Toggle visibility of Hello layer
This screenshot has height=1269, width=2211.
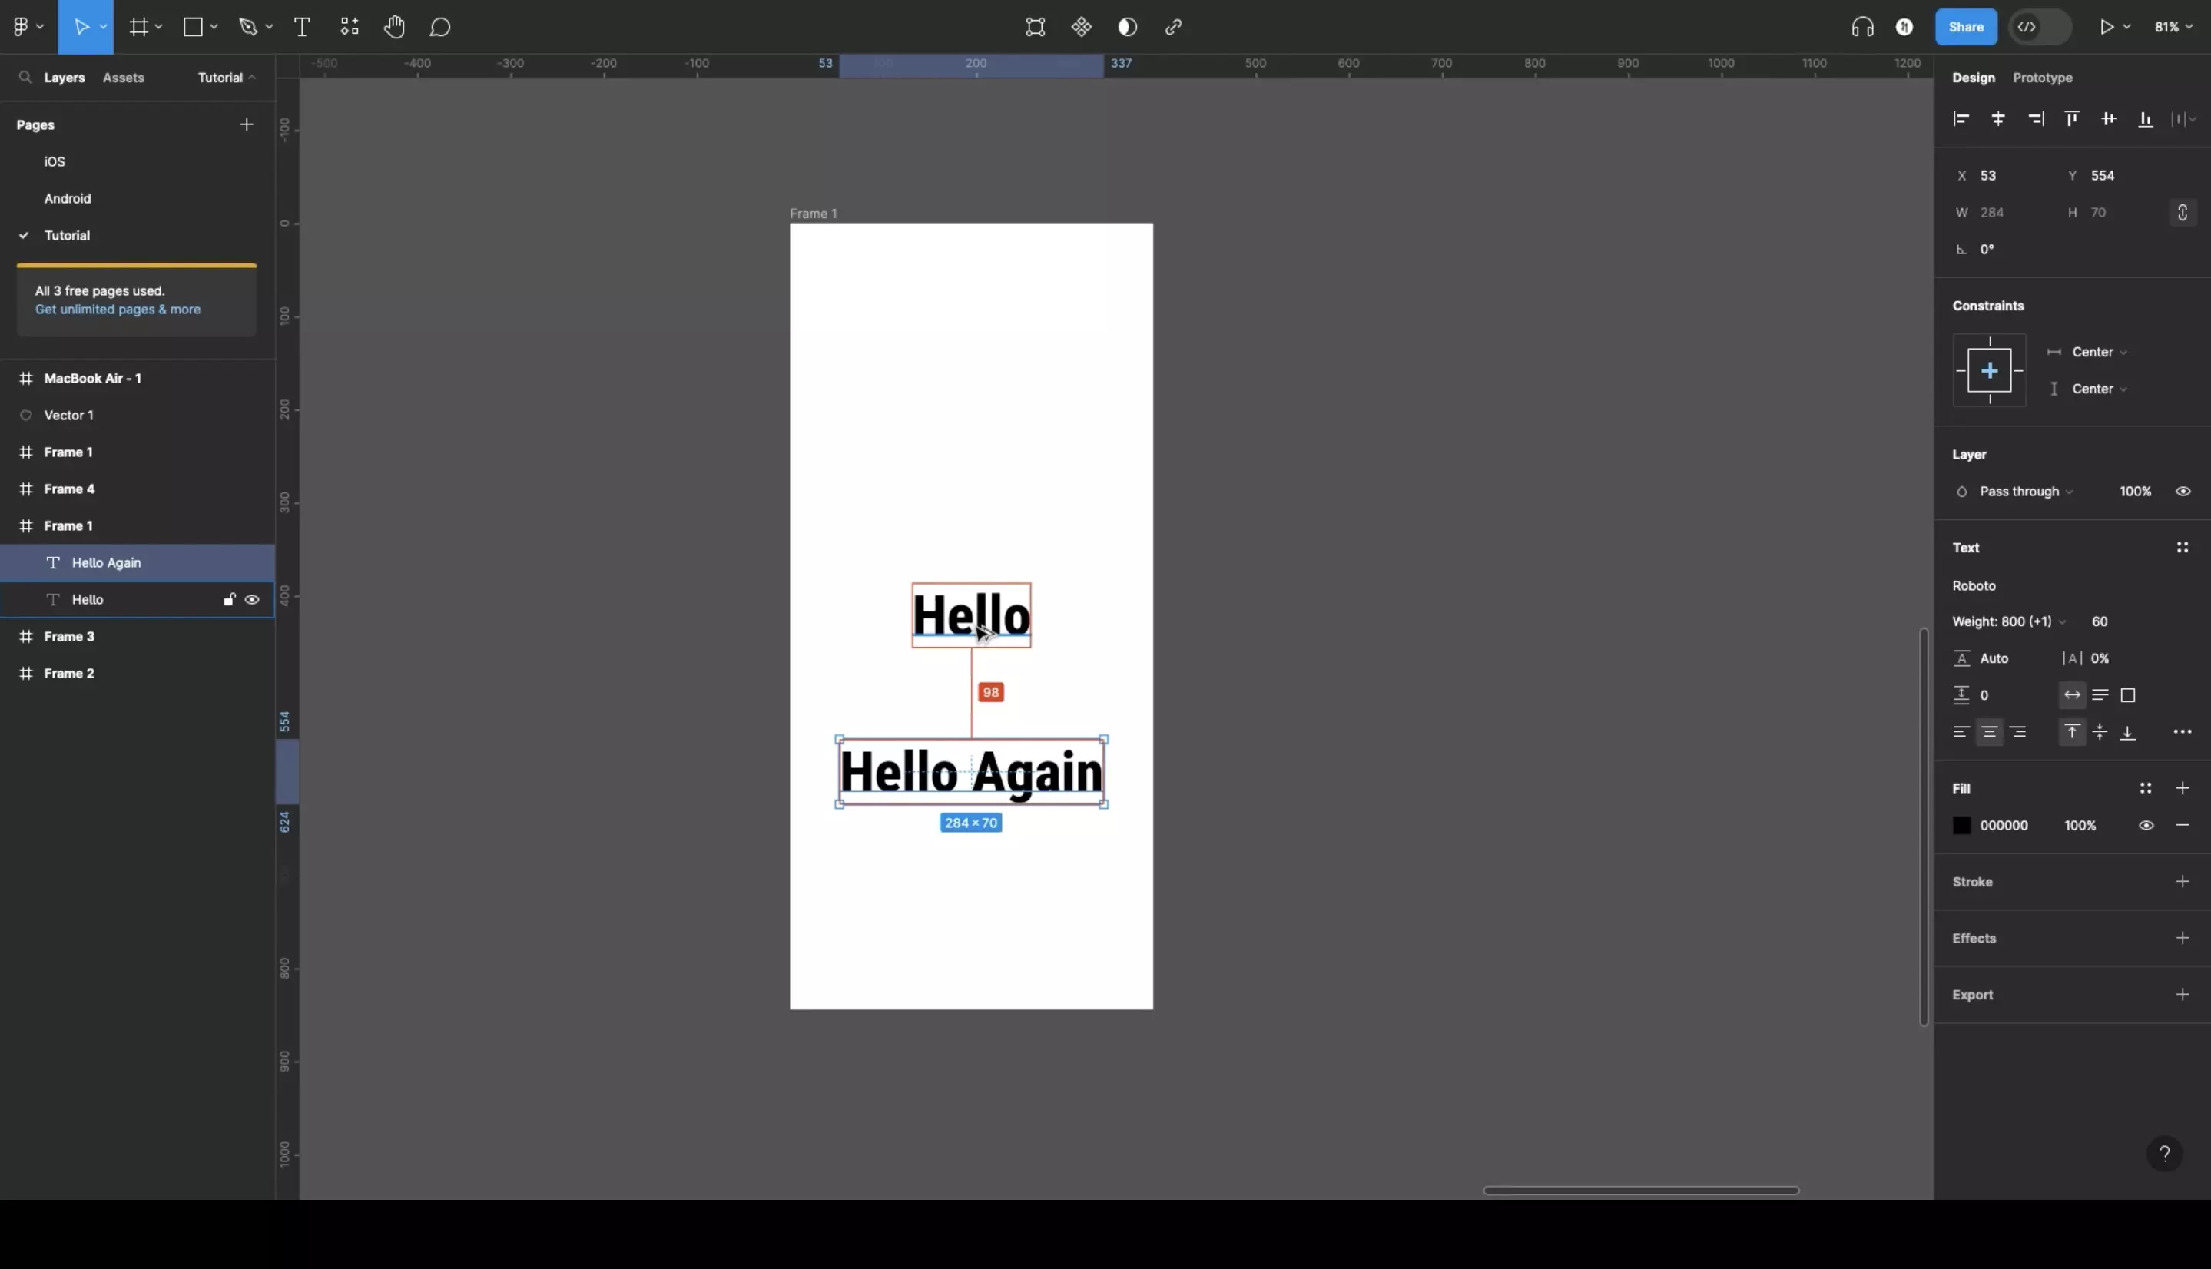coord(254,598)
